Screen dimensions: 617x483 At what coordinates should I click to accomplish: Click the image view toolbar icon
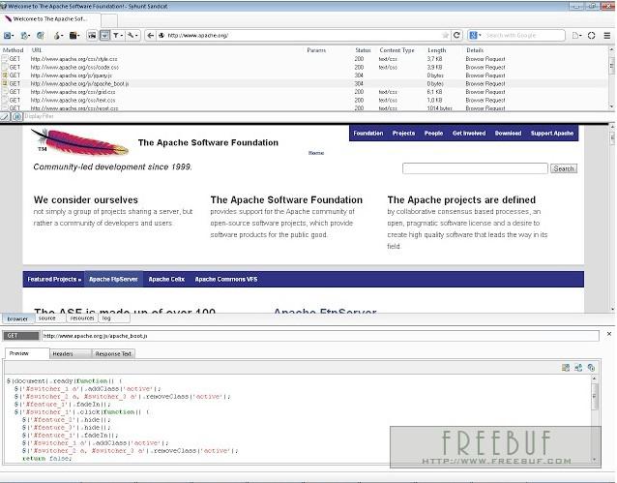click(x=92, y=36)
